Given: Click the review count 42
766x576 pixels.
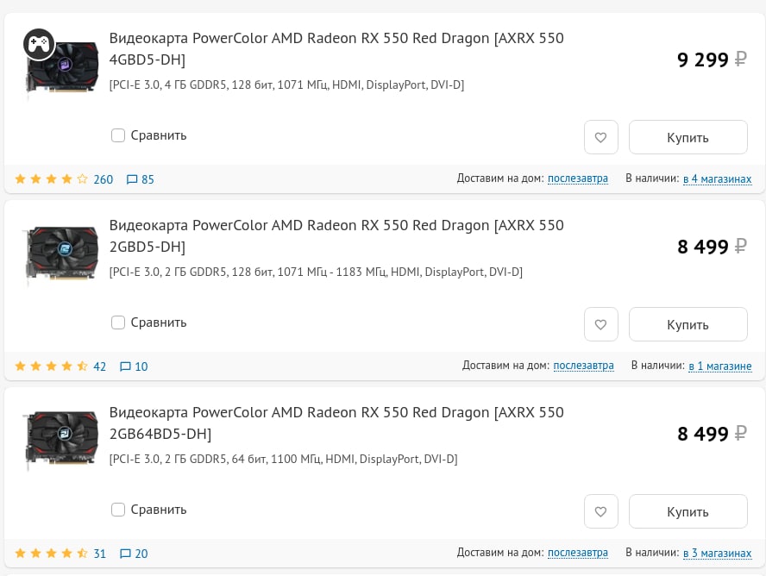Looking at the screenshot, I should click(x=100, y=366).
